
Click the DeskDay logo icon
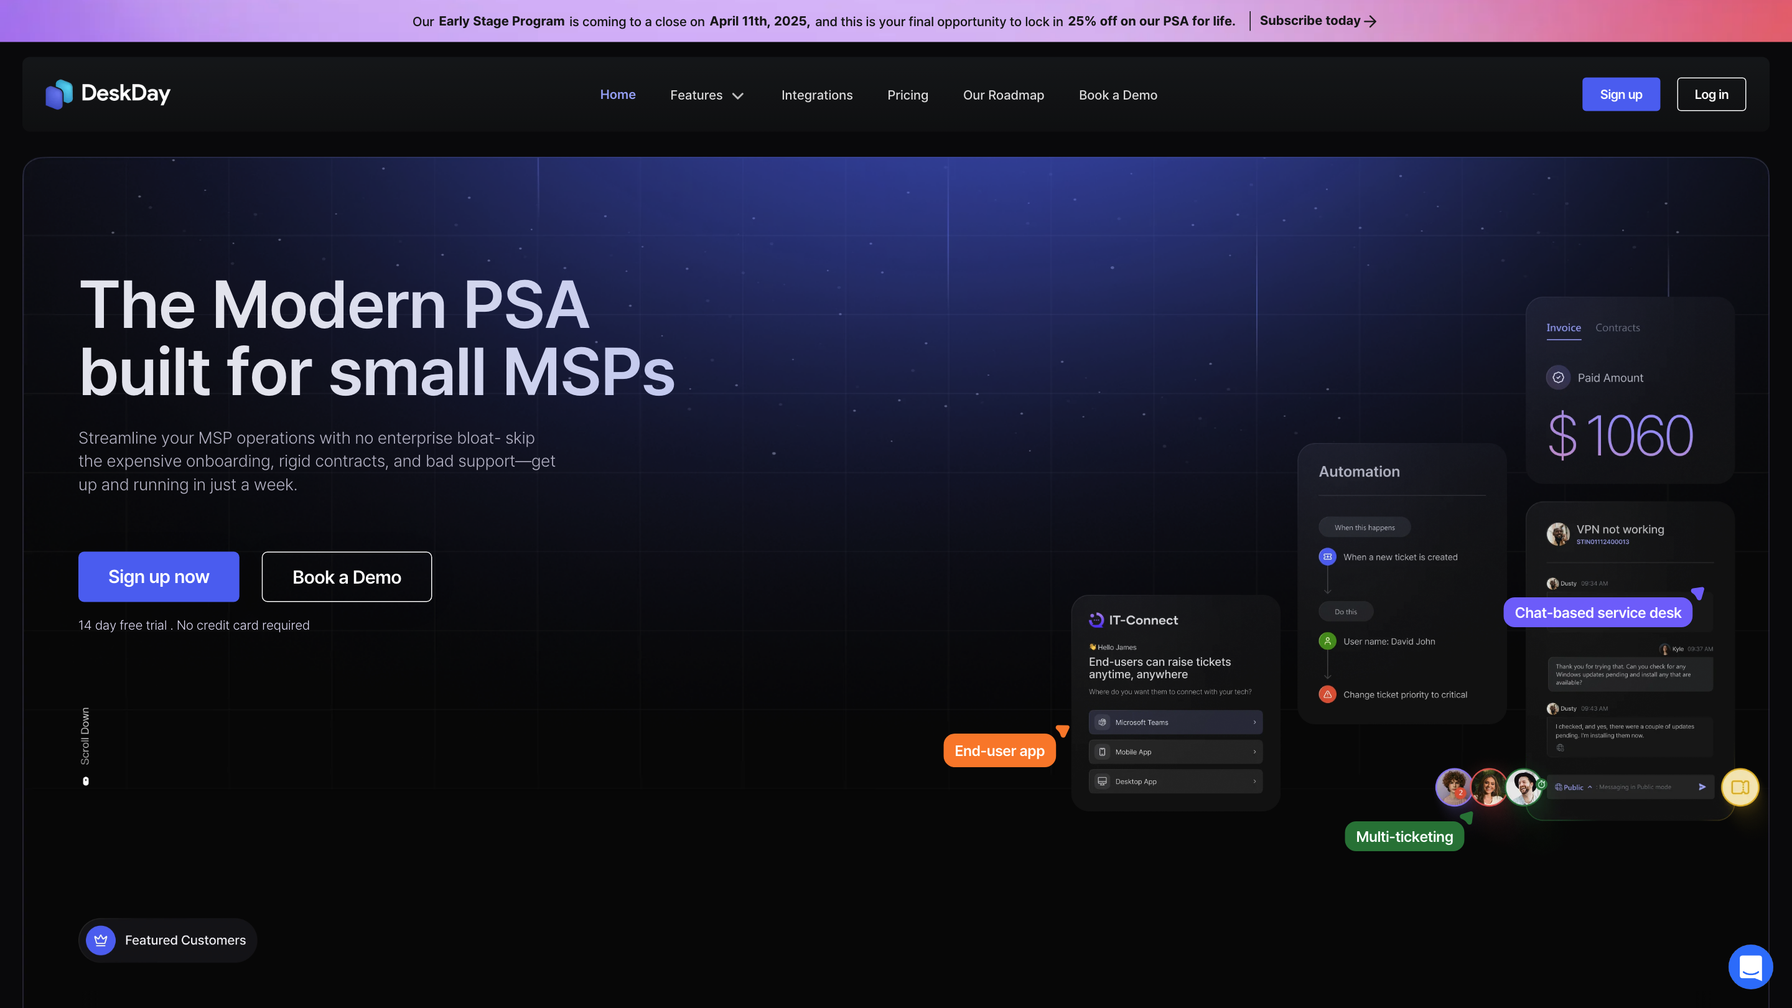point(59,94)
